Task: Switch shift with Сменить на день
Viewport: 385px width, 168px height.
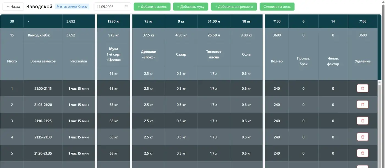Action: click(x=277, y=7)
